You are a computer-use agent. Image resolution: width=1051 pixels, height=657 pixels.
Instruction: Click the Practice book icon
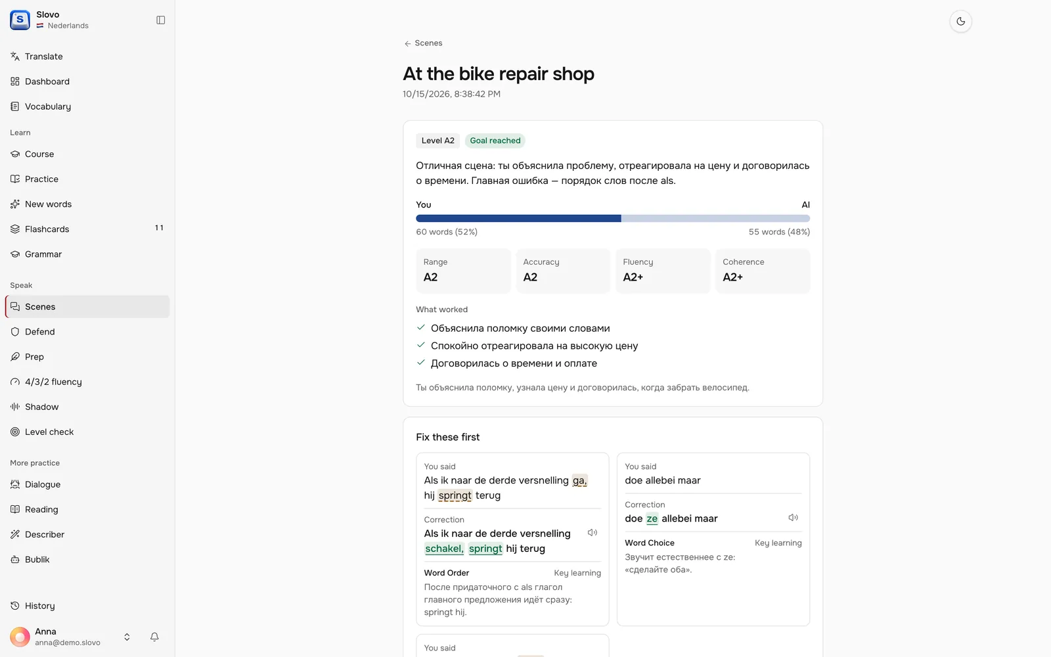click(x=15, y=179)
